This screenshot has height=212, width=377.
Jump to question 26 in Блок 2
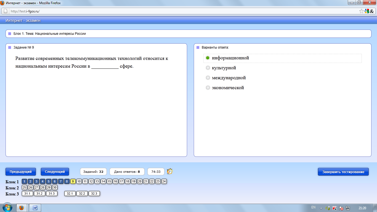(30, 187)
